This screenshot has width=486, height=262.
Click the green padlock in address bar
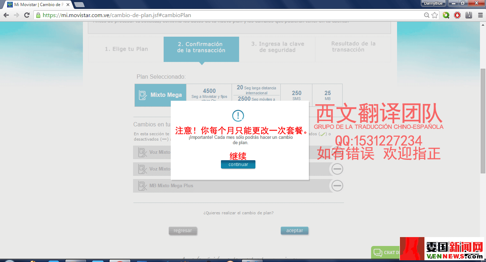38,15
